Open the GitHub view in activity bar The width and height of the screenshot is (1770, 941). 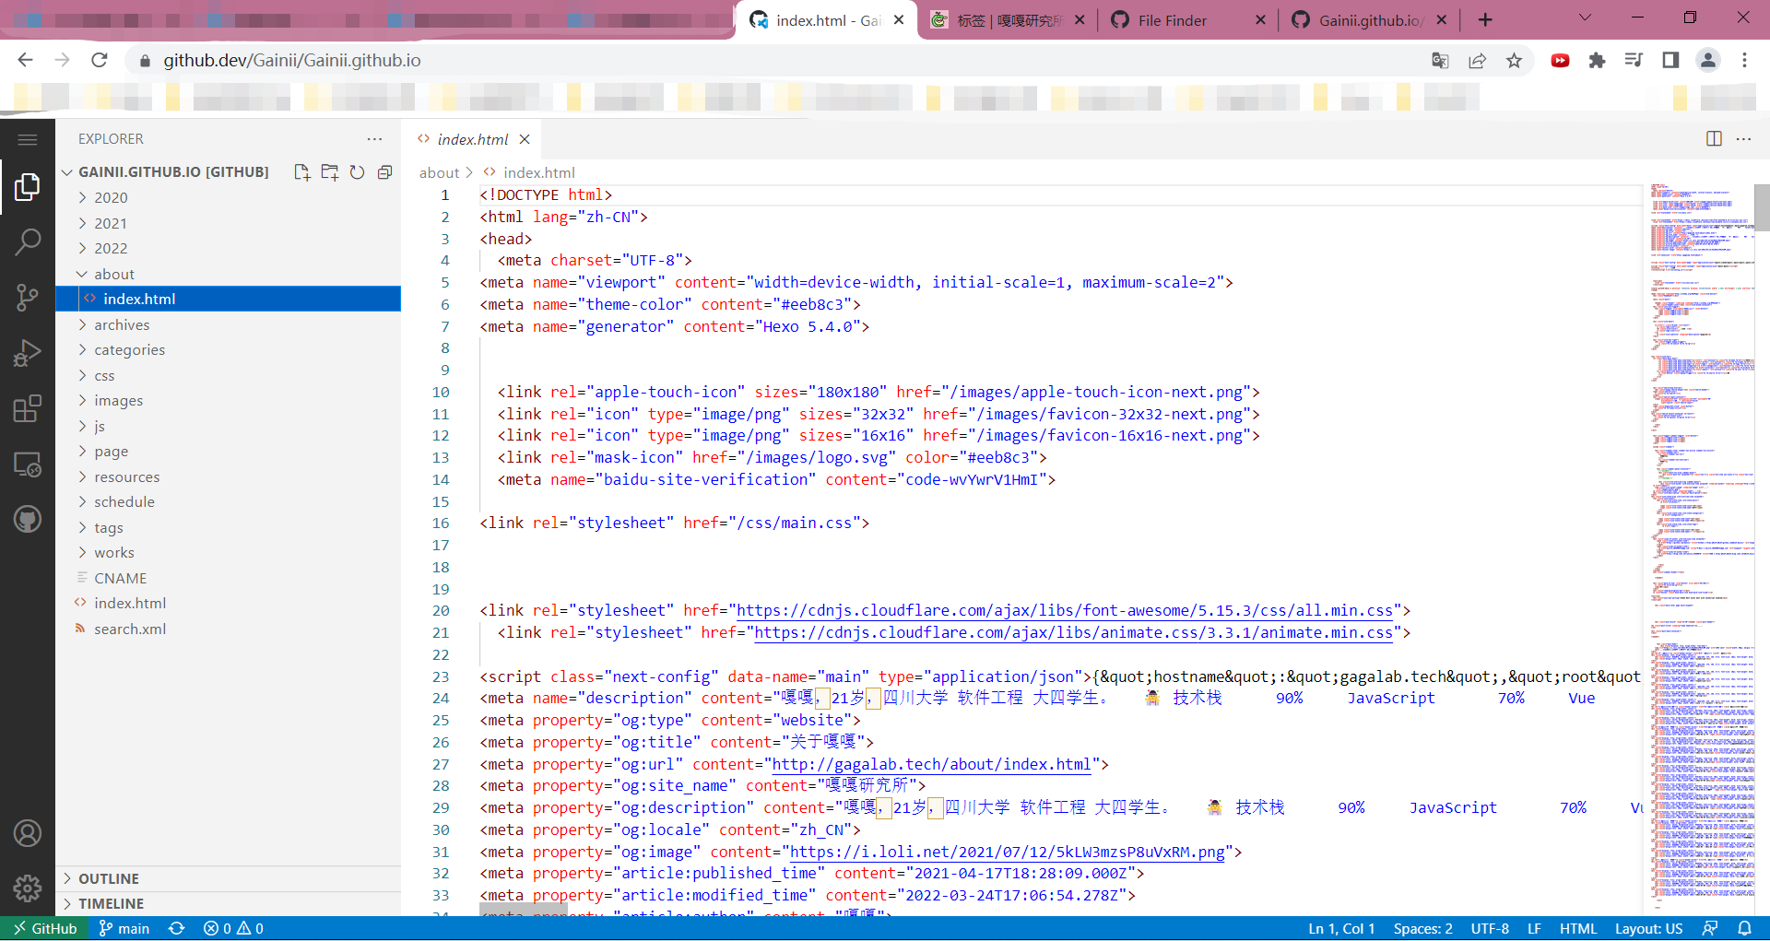(x=28, y=519)
